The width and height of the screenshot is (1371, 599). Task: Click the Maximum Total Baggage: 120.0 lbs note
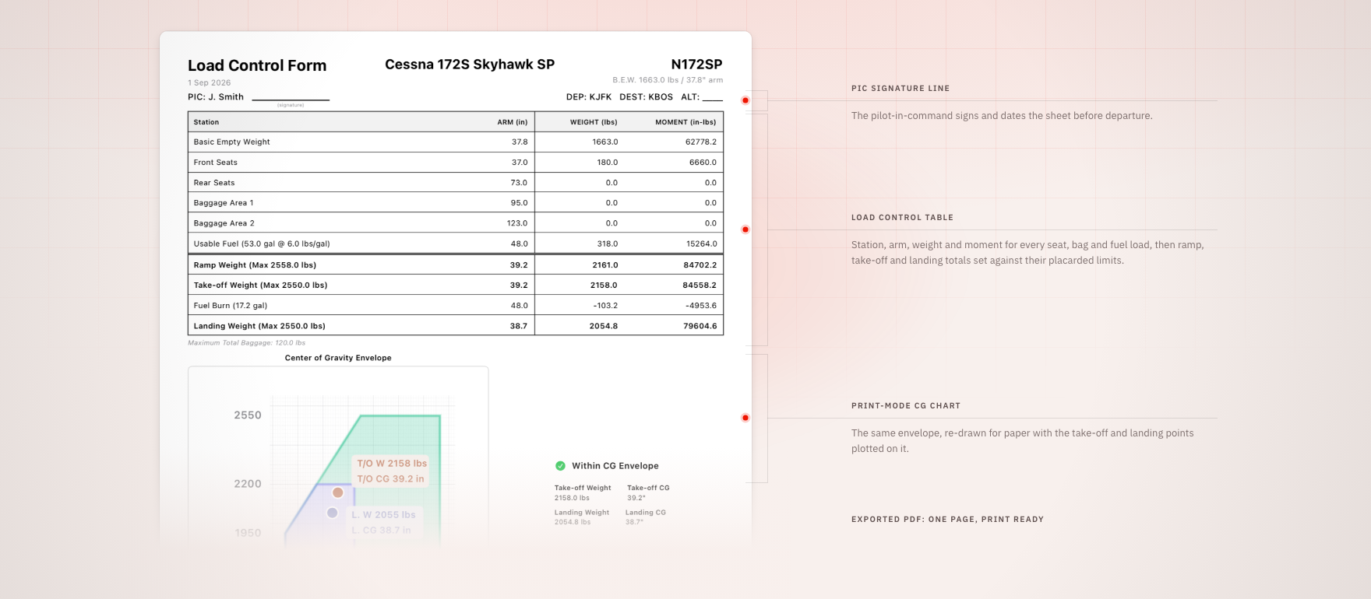[246, 343]
